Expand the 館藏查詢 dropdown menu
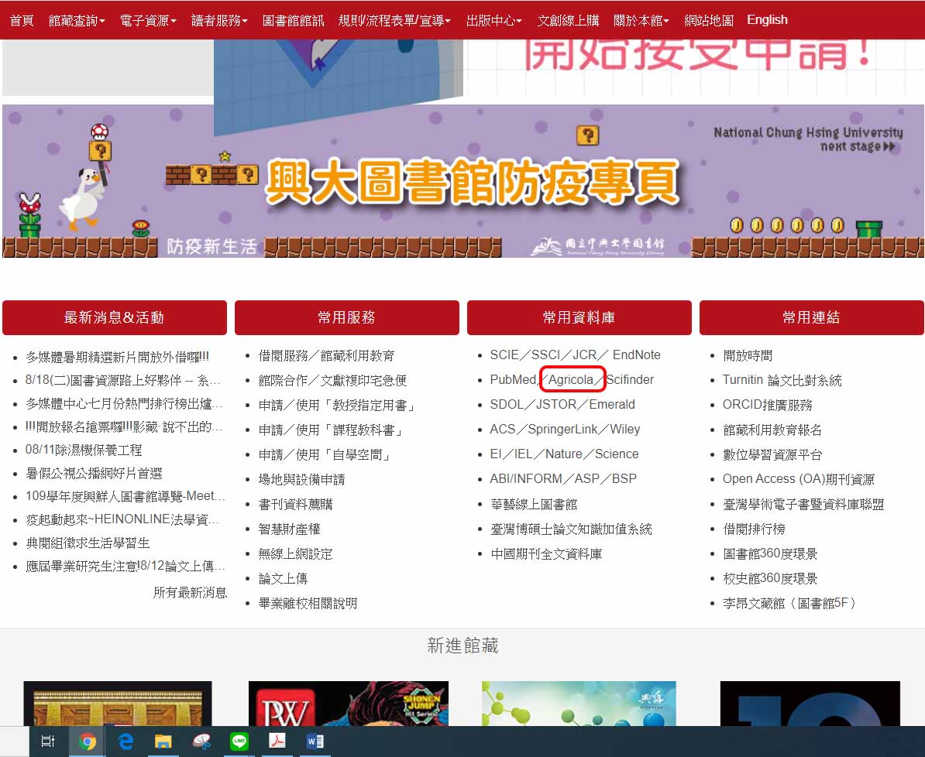The image size is (925, 757). [77, 21]
